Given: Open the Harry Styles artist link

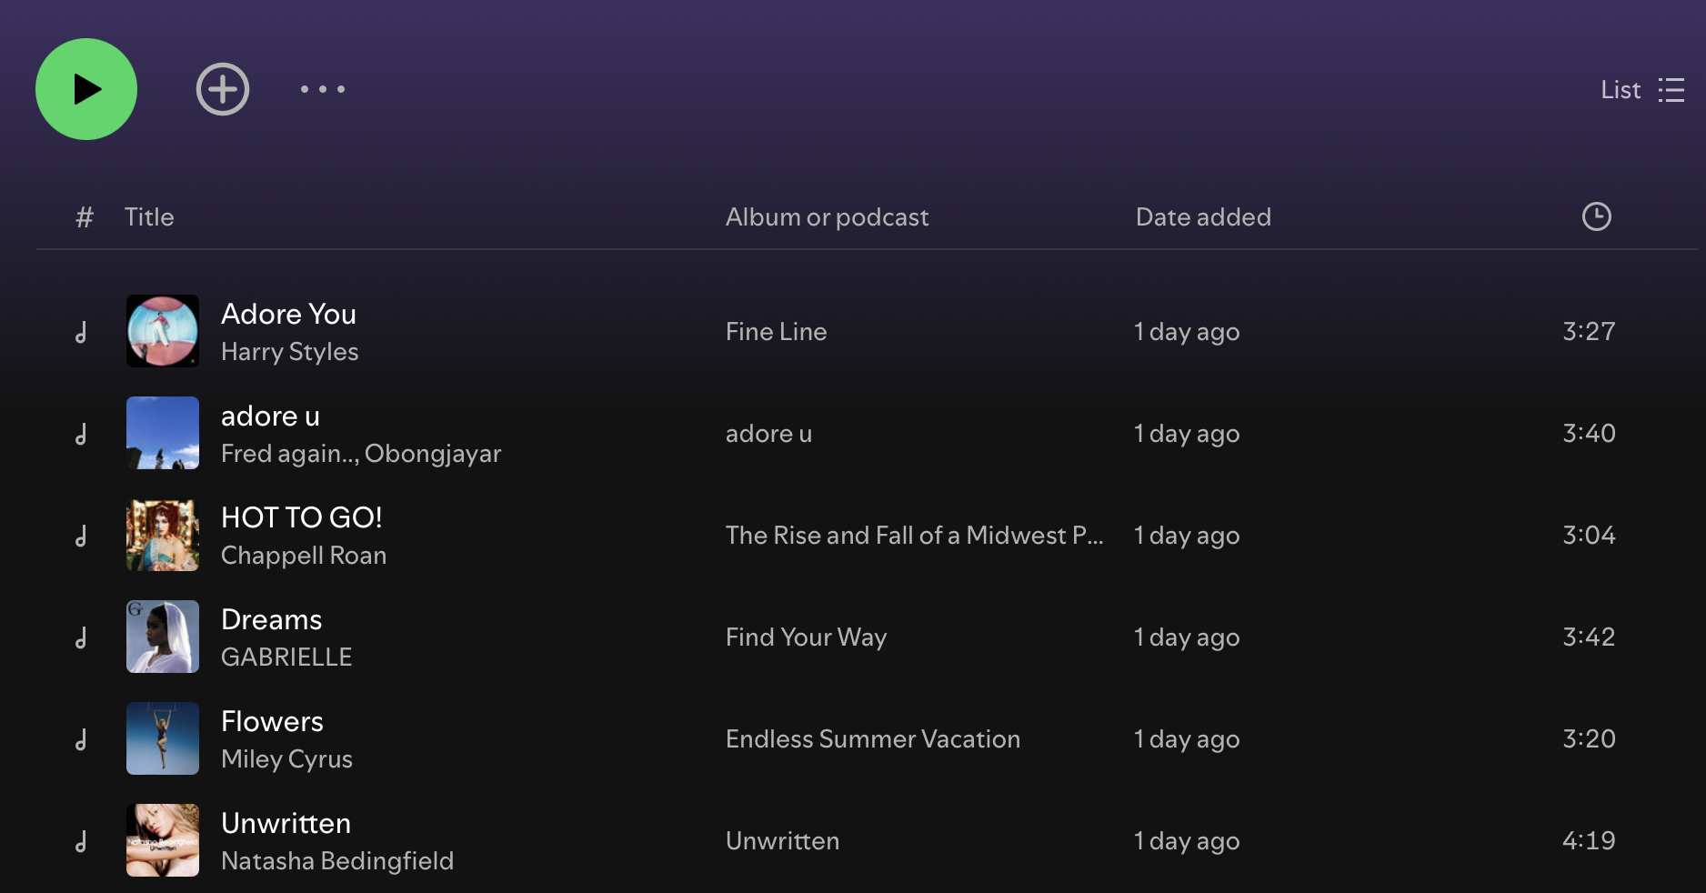Looking at the screenshot, I should [290, 352].
